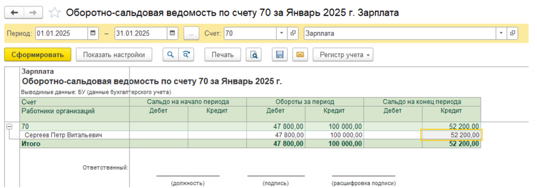Screen dimensions: 537x188
Task: Select Итого closing credit 52 200,00
Action: coord(451,144)
